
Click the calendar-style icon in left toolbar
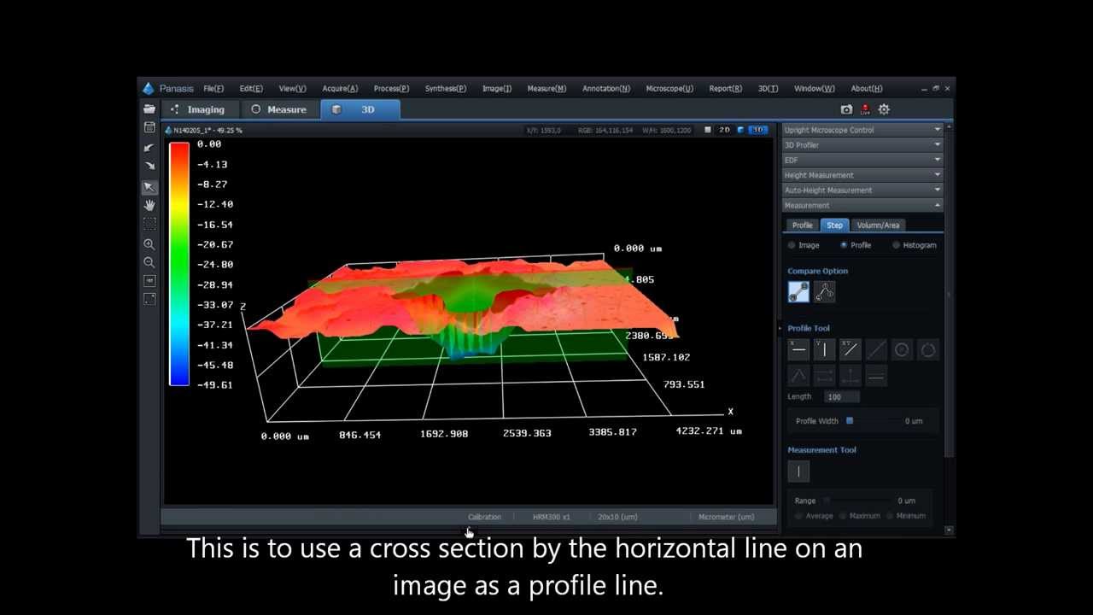(x=149, y=127)
